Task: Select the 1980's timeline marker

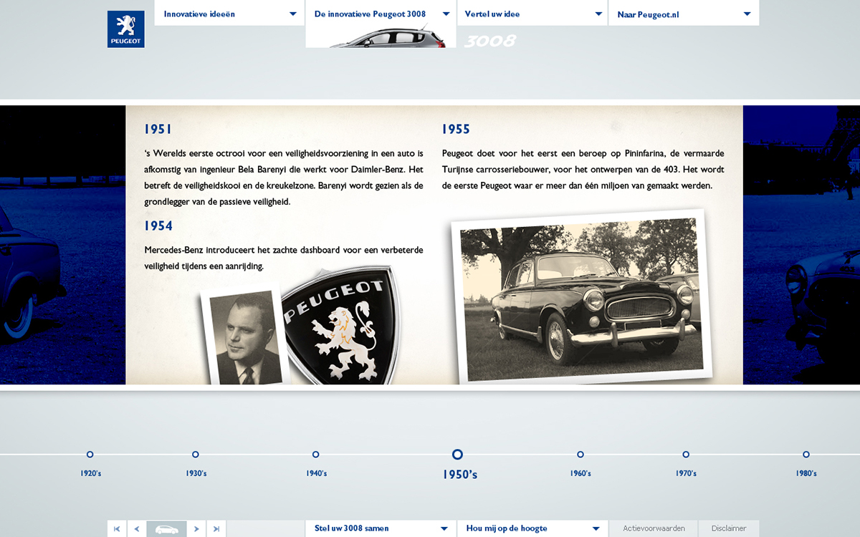Action: (806, 454)
